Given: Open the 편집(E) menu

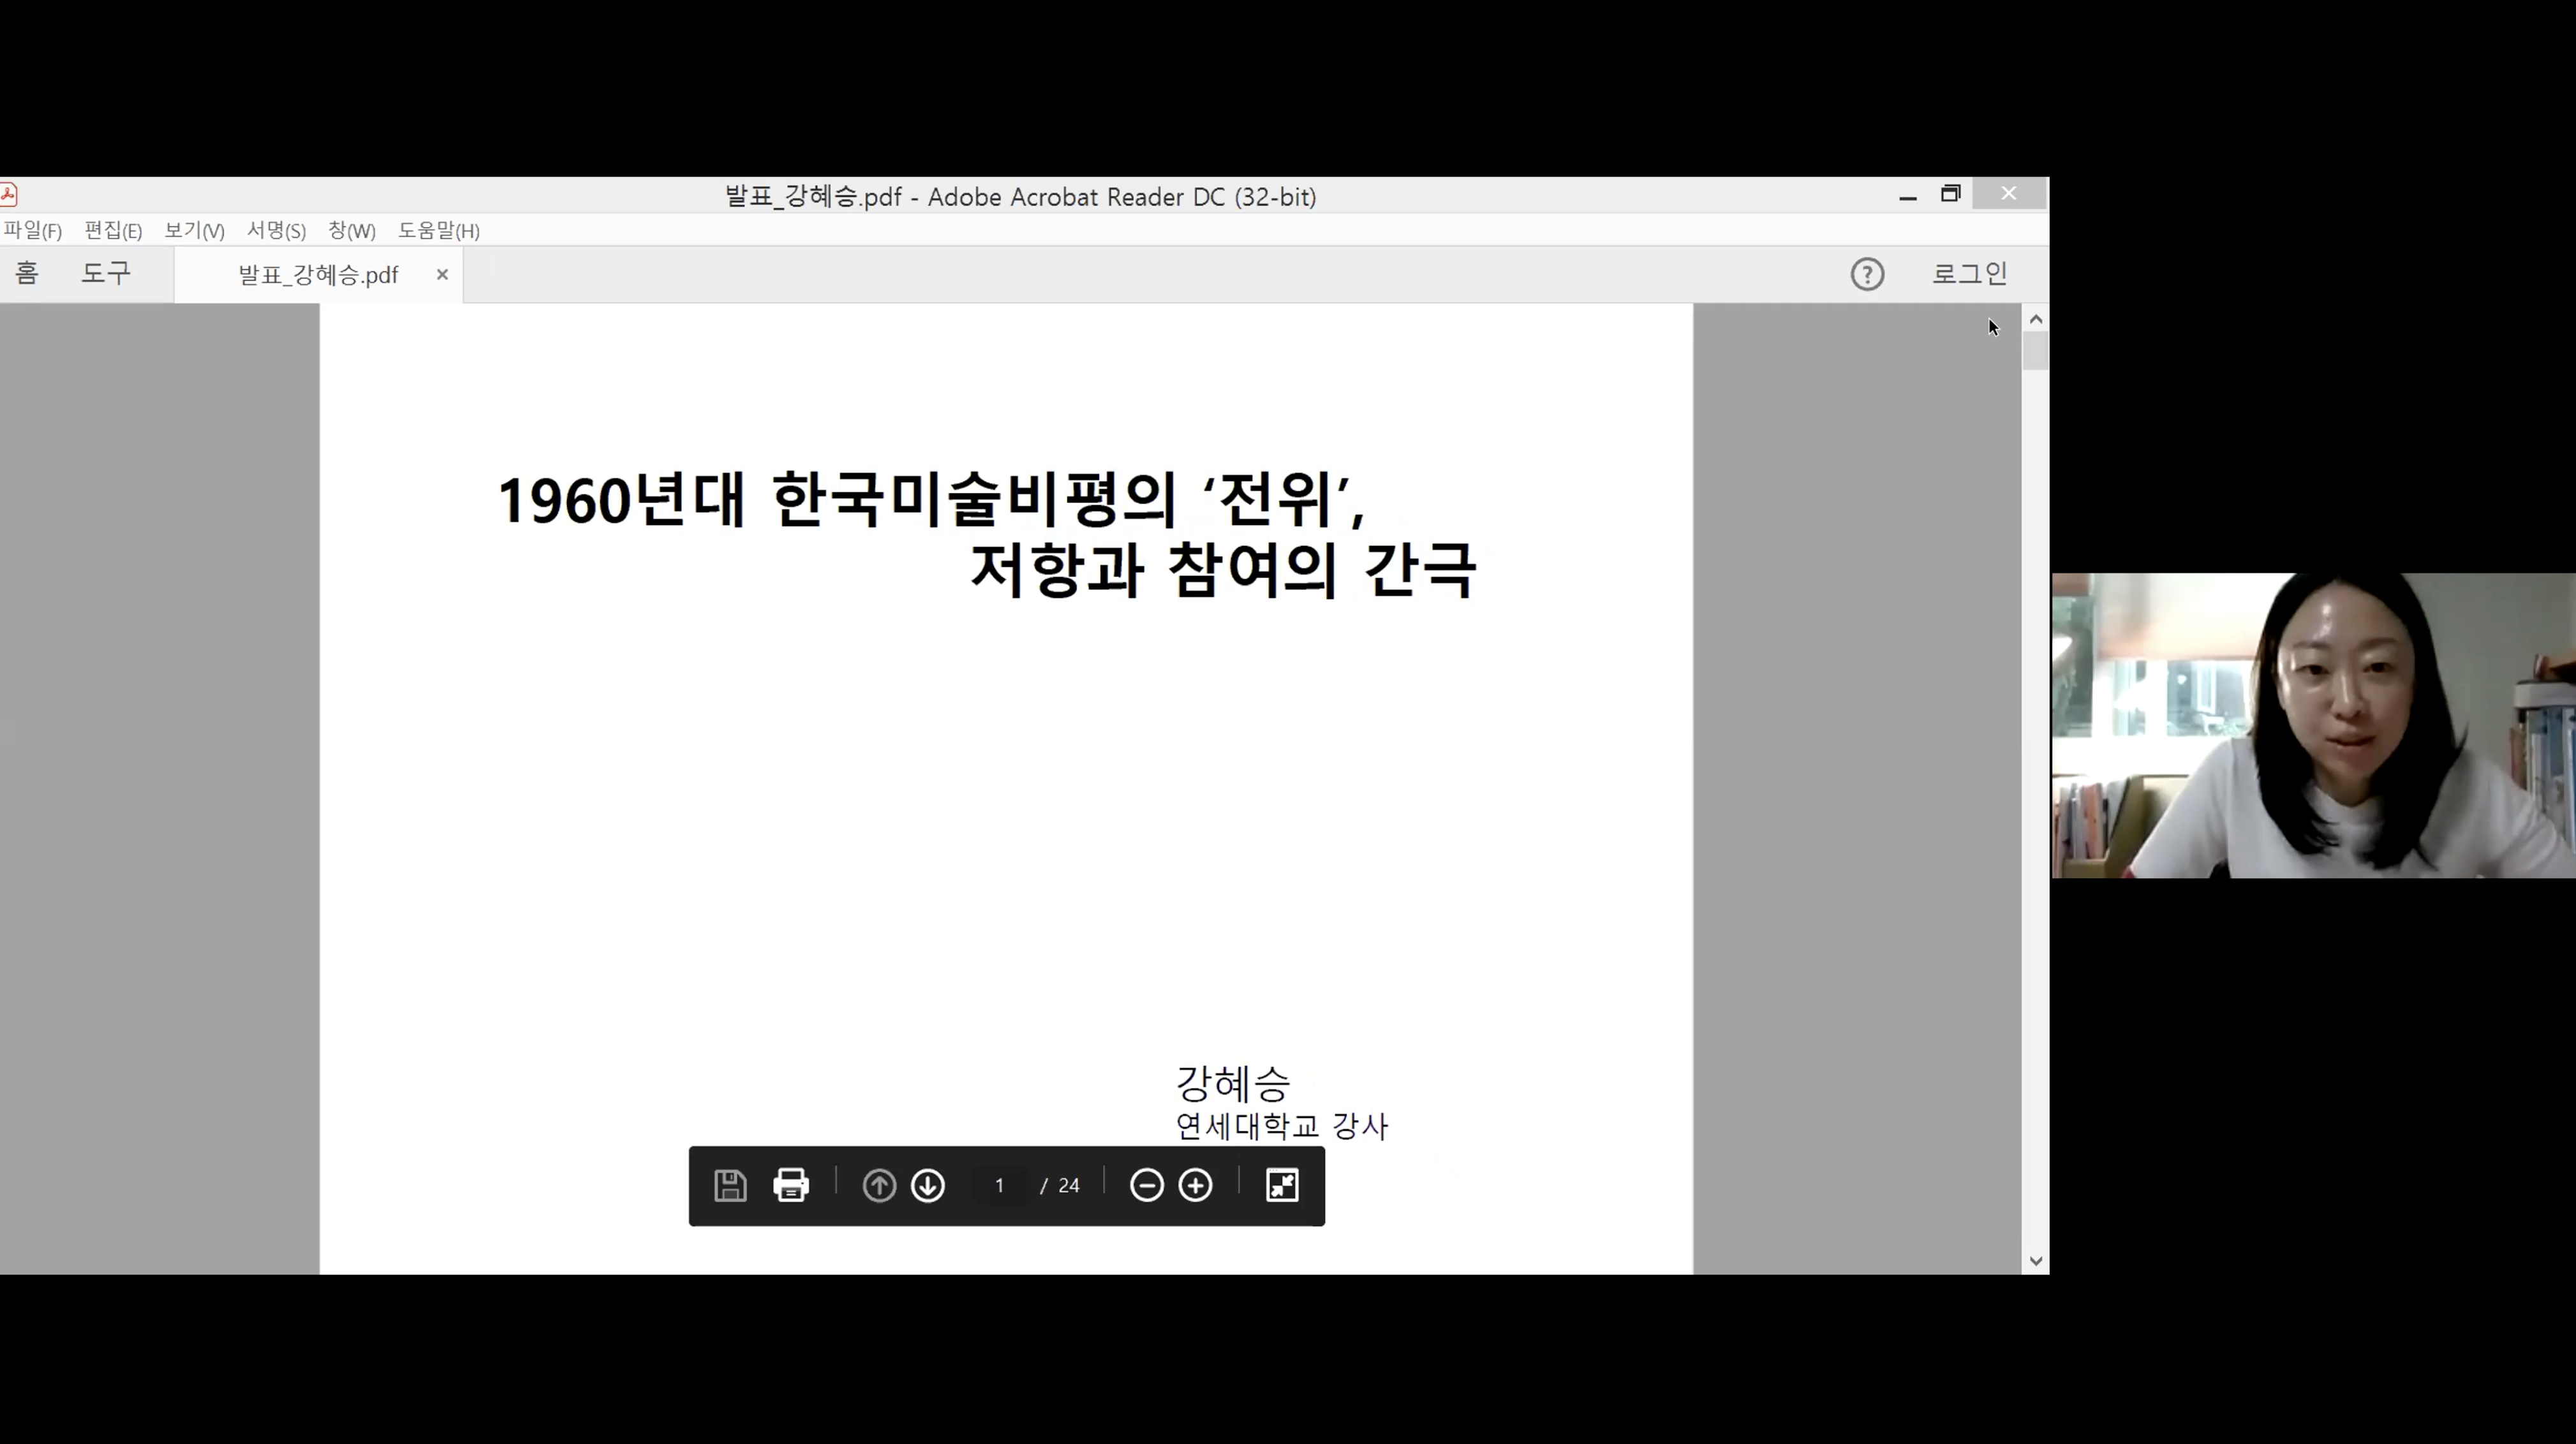Looking at the screenshot, I should point(113,231).
